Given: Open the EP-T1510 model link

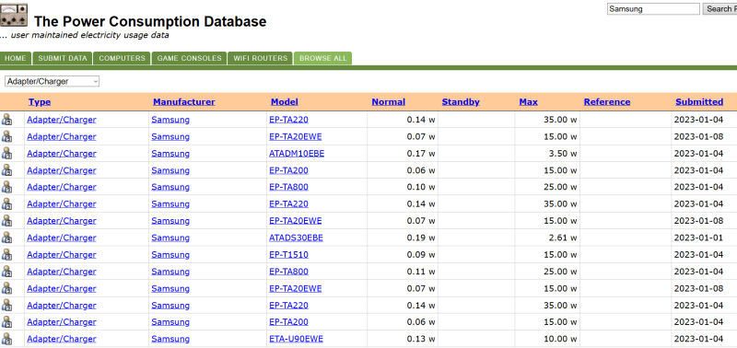Looking at the screenshot, I should click(x=288, y=254).
